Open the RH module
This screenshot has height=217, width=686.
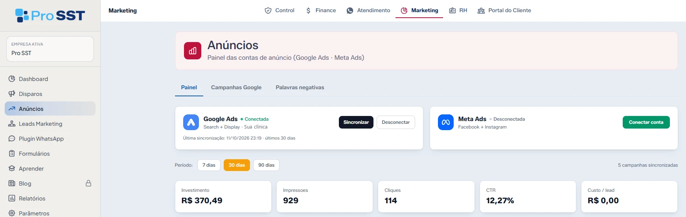pos(458,11)
